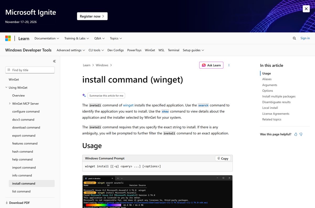Expand the Training & Labs dropdown
The height and width of the screenshot is (208, 315).
77,38
